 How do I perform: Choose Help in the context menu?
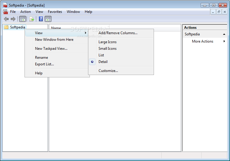pos(39,73)
